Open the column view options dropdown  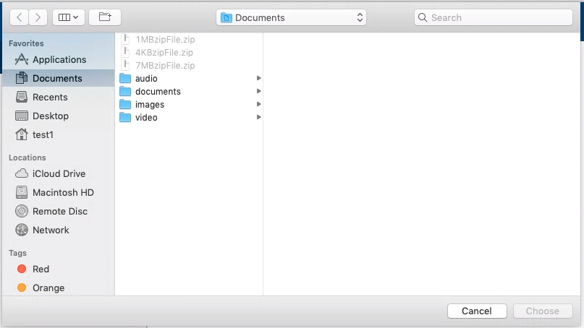(x=69, y=17)
